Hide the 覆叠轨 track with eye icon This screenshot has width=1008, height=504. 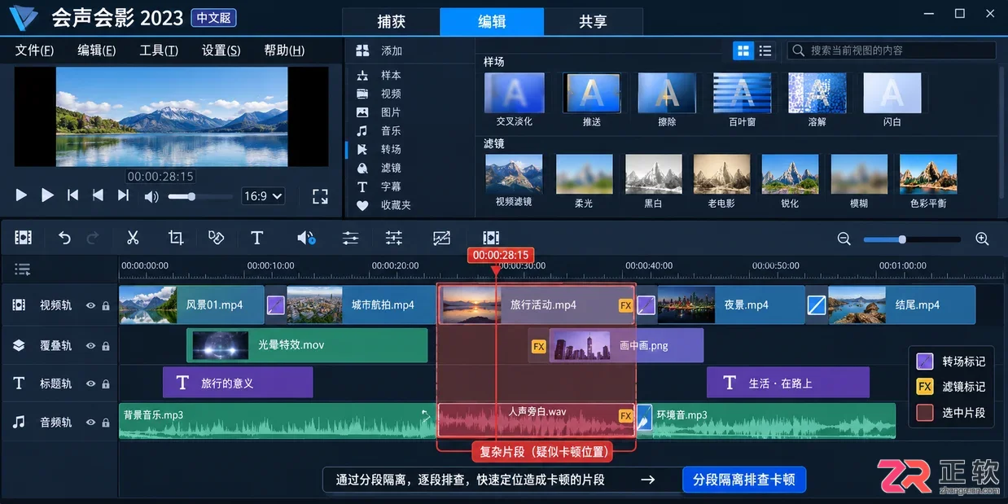[90, 346]
